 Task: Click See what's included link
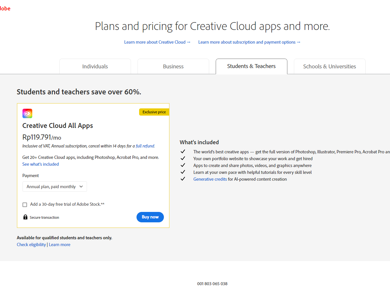click(x=40, y=164)
